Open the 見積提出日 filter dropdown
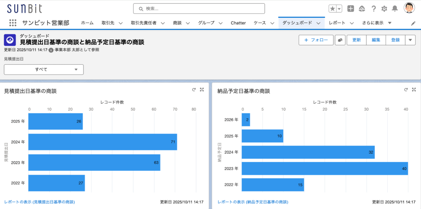 point(44,69)
